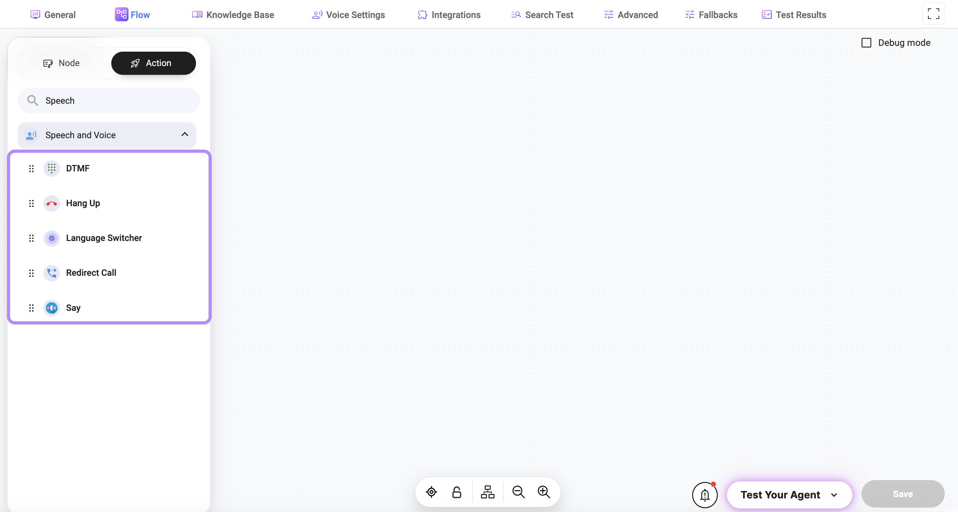The height and width of the screenshot is (512, 958).
Task: Select the Say speaker icon
Action: point(52,308)
